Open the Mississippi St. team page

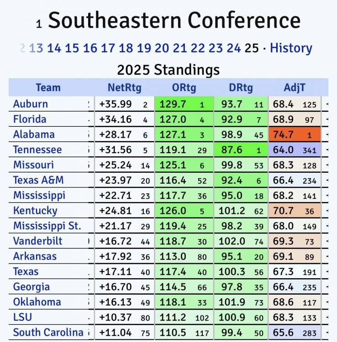pyautogui.click(x=47, y=226)
